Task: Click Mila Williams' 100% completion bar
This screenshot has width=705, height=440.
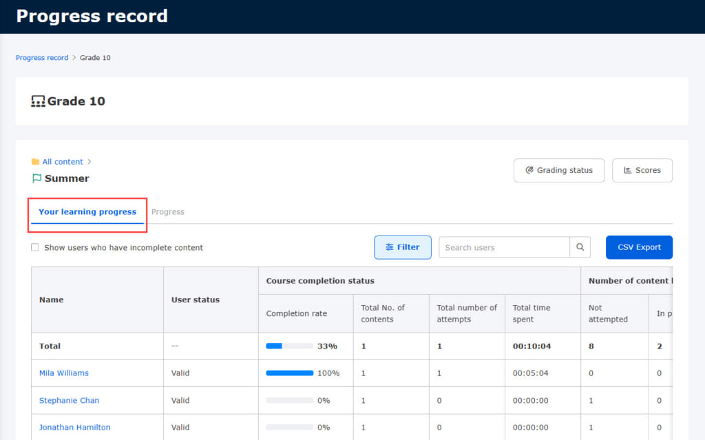Action: (290, 373)
